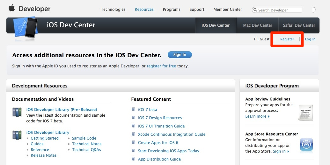This screenshot has width=330, height=165.
Task: Click the Access additional resources headline
Action: (x=87, y=55)
